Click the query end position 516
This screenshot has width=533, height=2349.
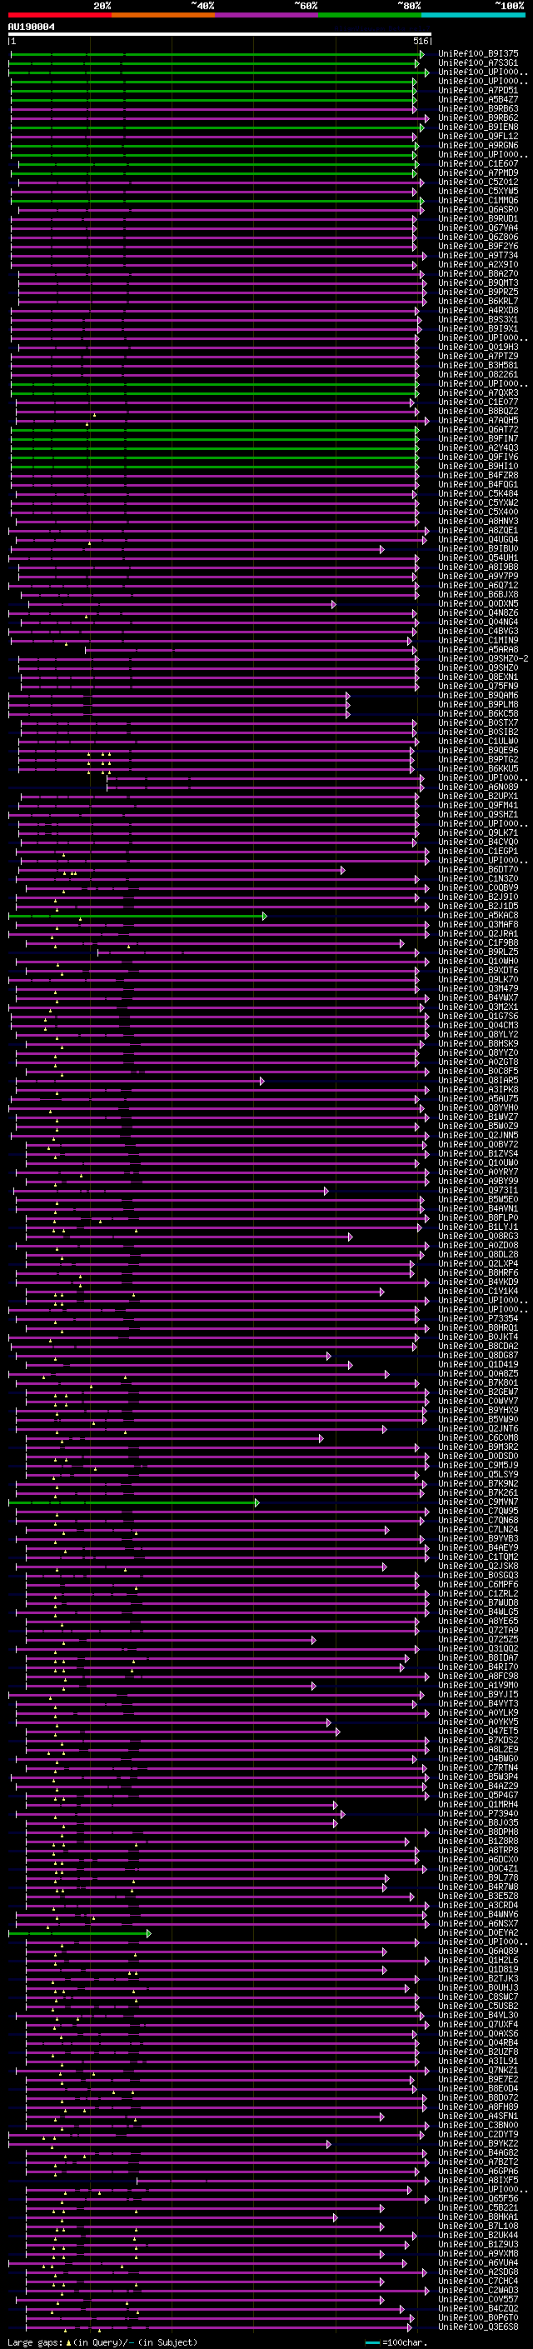(421, 41)
